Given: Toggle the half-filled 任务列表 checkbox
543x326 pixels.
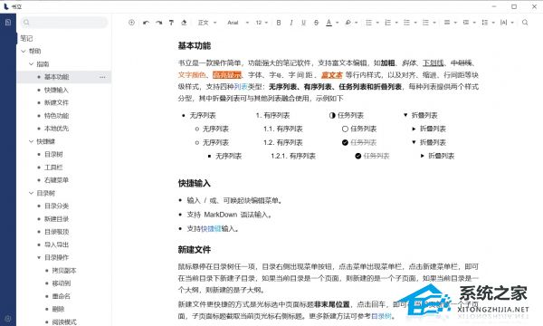Looking at the screenshot, I should pos(332,115).
